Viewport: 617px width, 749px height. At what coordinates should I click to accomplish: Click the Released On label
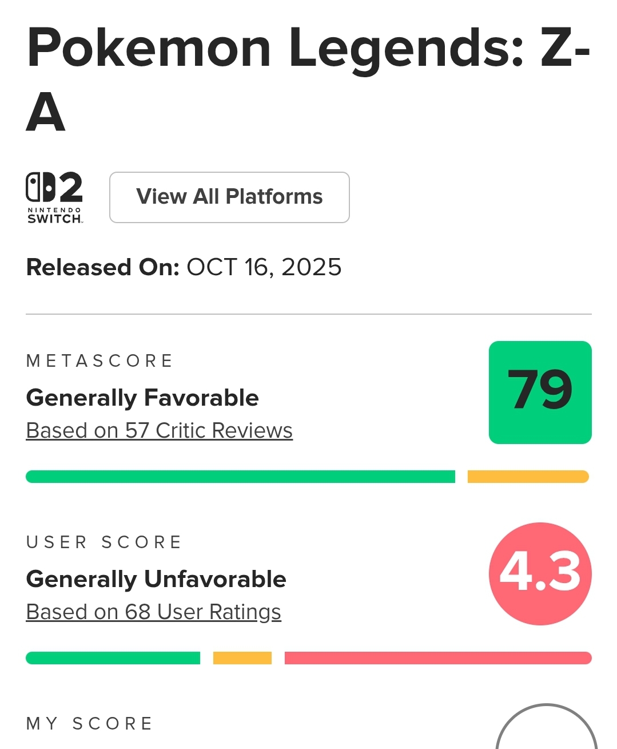coord(103,267)
